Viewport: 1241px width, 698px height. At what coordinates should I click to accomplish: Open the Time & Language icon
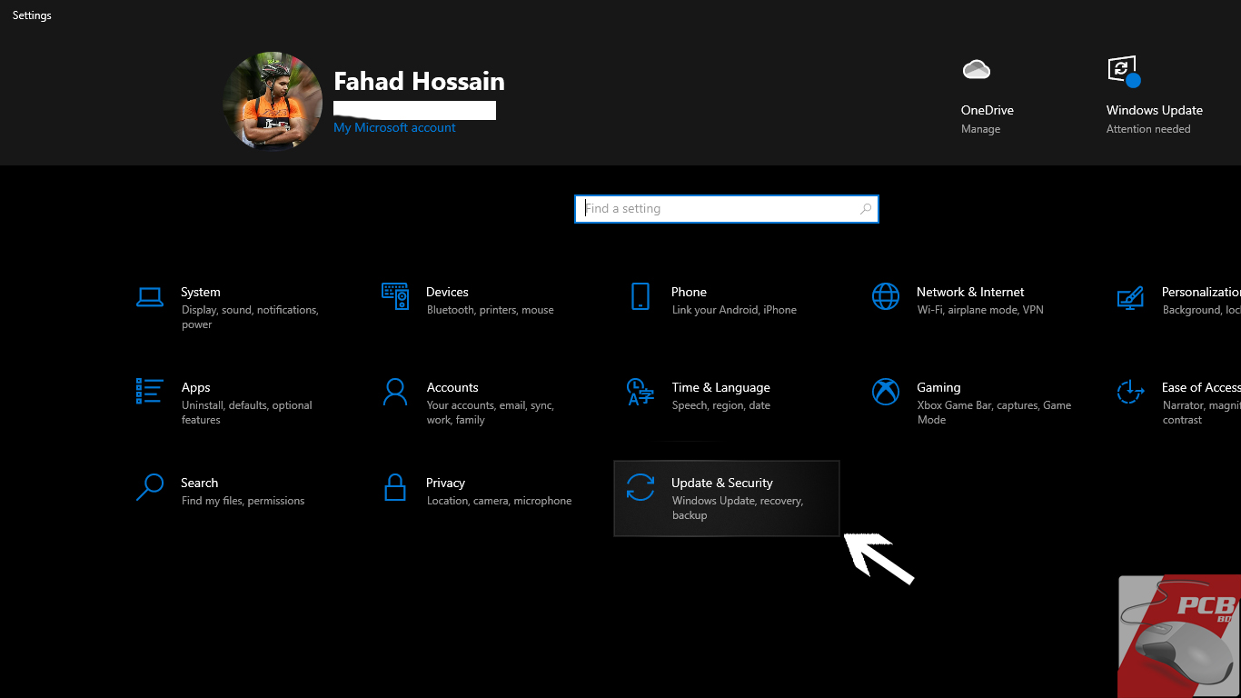(640, 392)
